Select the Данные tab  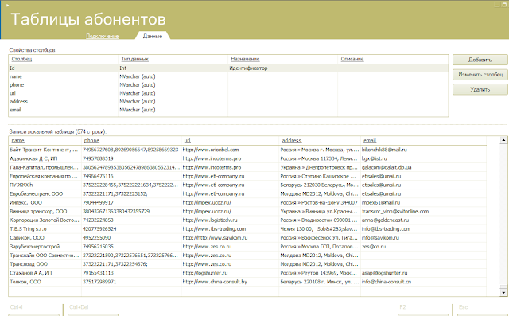pyautogui.click(x=153, y=36)
